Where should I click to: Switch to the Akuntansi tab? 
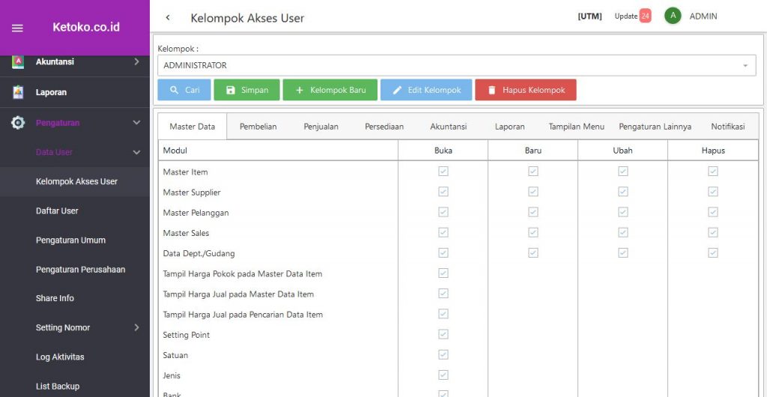pos(449,127)
